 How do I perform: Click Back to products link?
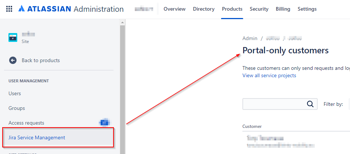[x=41, y=60]
